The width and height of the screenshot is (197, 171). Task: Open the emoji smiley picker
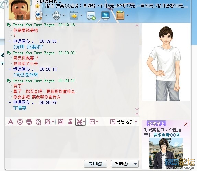(x=20, y=122)
